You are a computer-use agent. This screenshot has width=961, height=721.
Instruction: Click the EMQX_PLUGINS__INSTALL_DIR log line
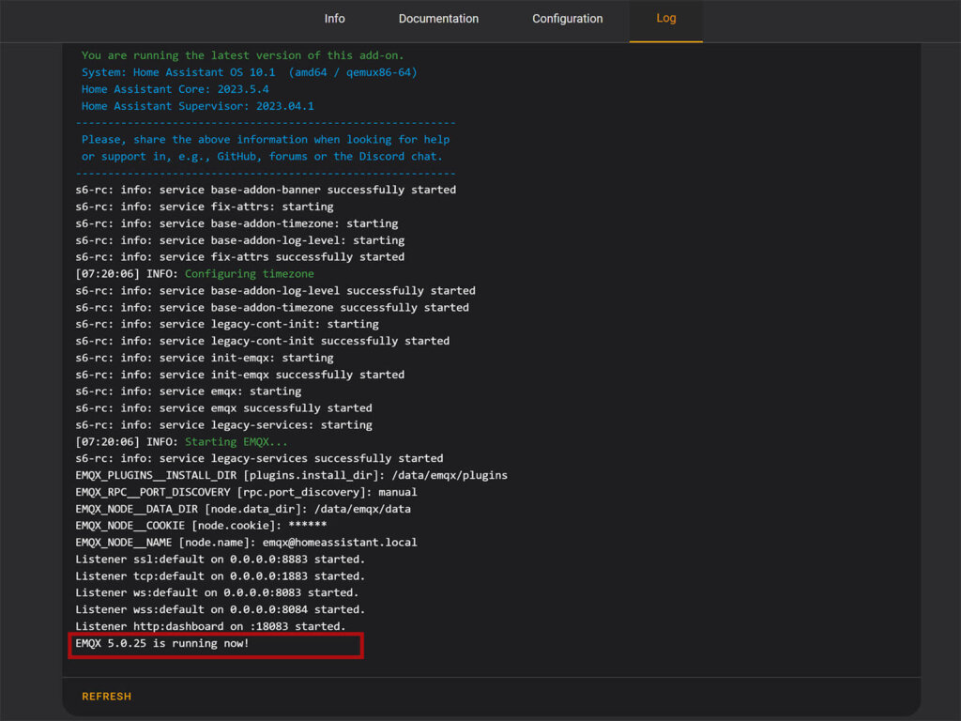pos(291,475)
